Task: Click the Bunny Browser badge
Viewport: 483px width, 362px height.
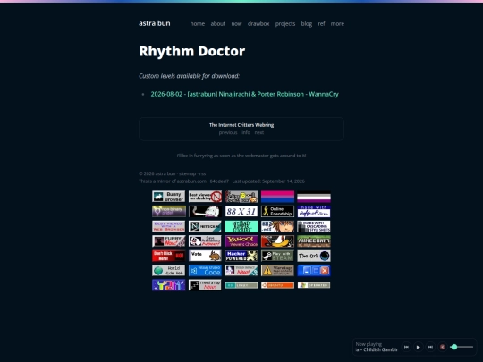Action: click(x=169, y=197)
